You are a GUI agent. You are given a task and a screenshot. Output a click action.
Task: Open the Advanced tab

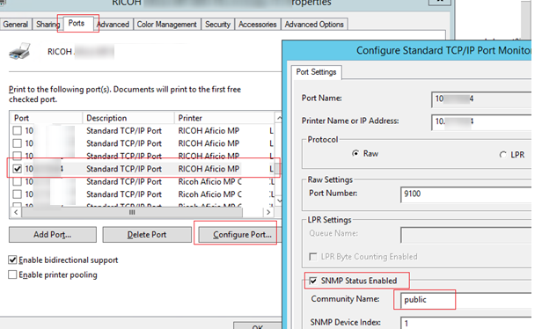click(113, 25)
